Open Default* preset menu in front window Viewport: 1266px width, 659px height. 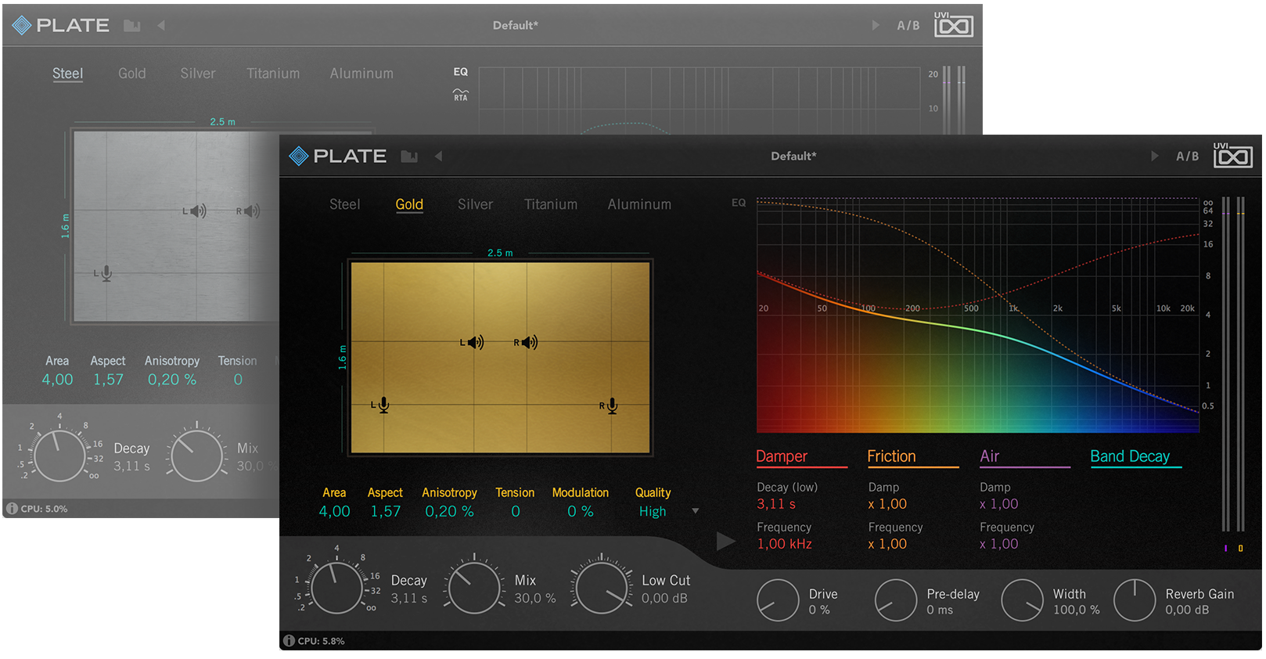(793, 157)
